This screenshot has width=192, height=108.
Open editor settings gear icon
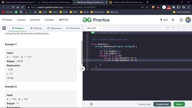click(173, 28)
